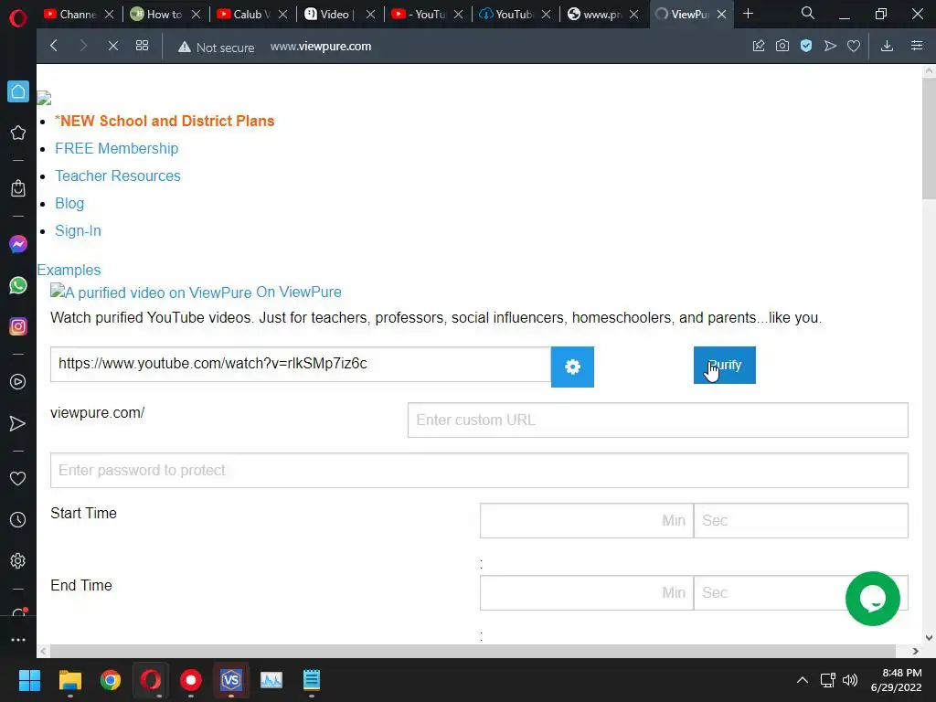Open My Flow arrow icon in sidebar
This screenshot has height=702, width=936.
(x=18, y=423)
